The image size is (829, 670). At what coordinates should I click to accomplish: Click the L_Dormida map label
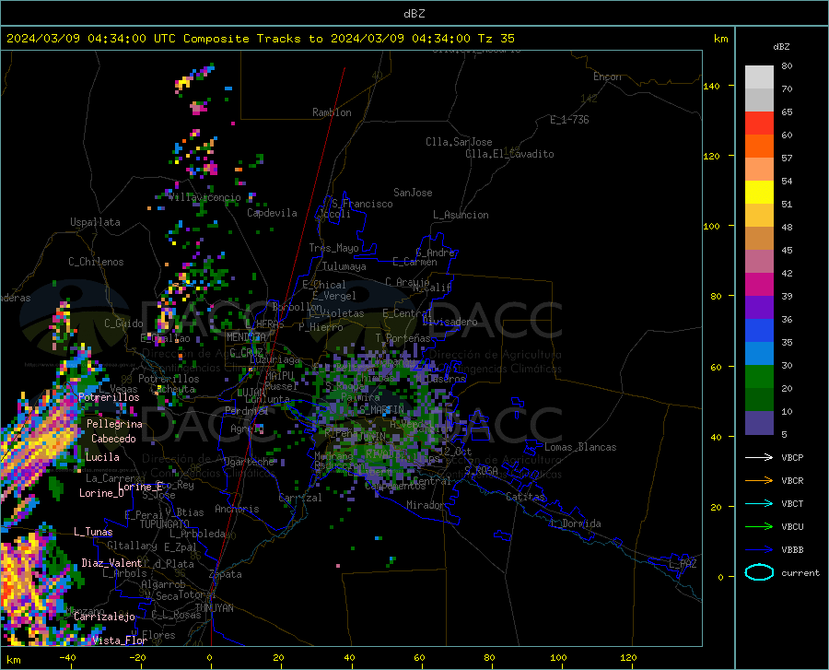pyautogui.click(x=575, y=523)
